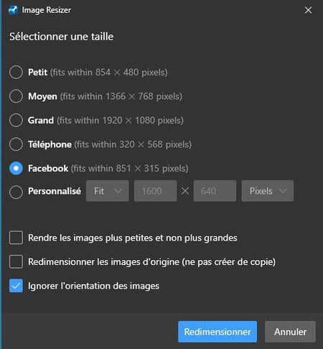Viewport: 323px width, 349px height.
Task: Close the Image Resizer dialog
Action: tap(308, 10)
